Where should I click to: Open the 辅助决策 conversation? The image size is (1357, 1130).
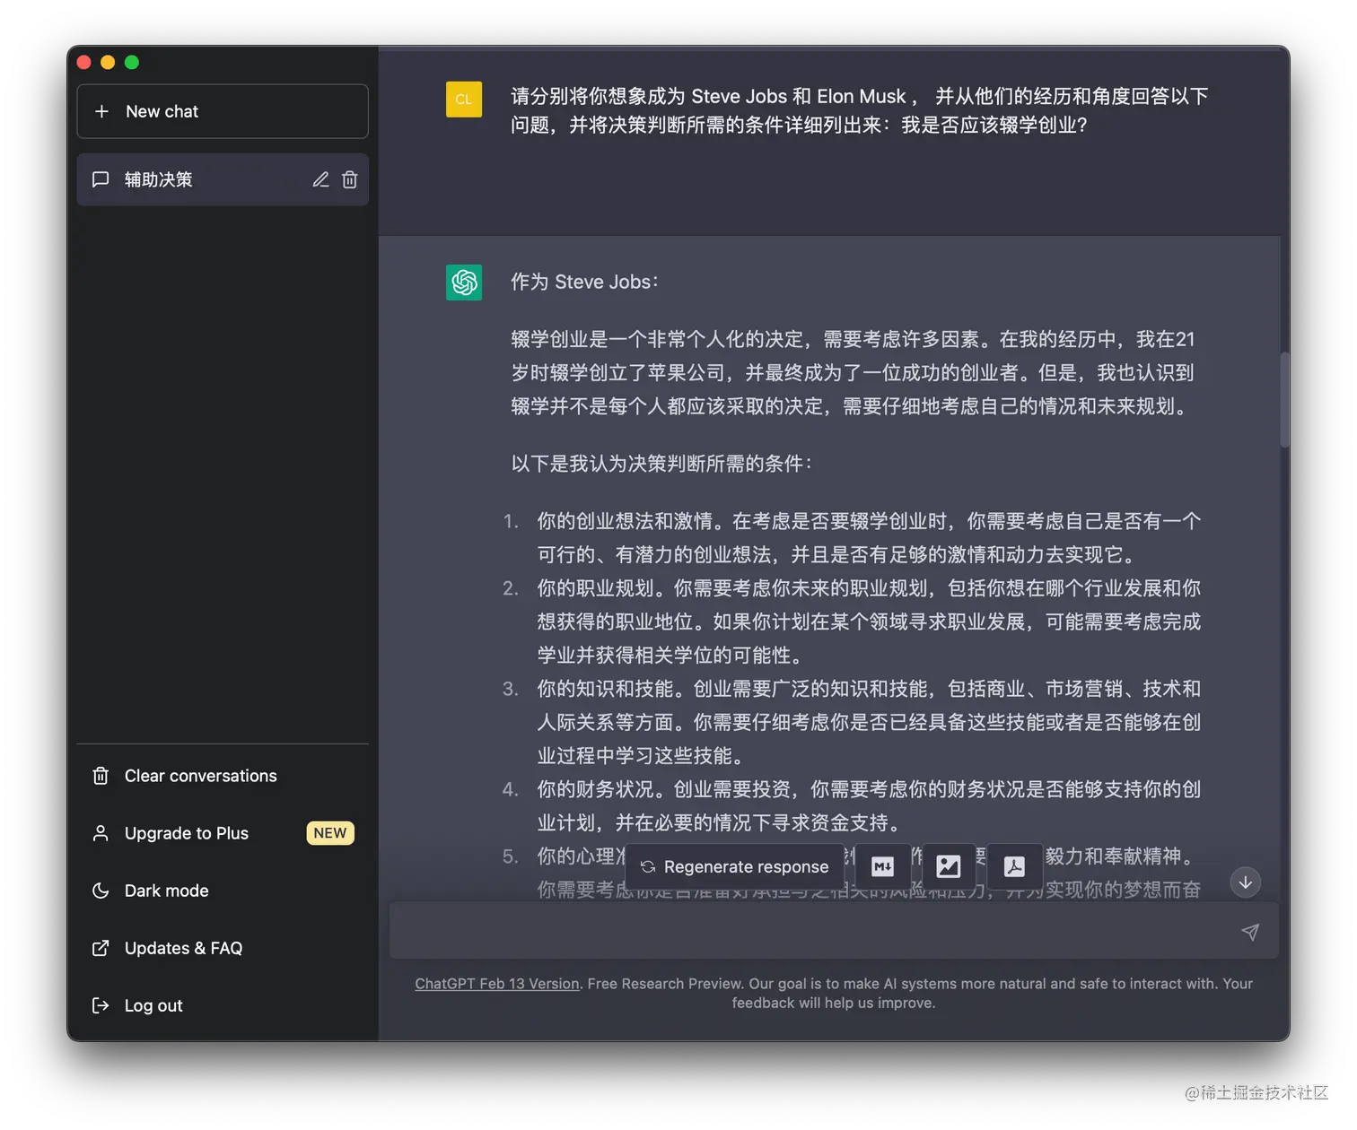pyautogui.click(x=223, y=179)
